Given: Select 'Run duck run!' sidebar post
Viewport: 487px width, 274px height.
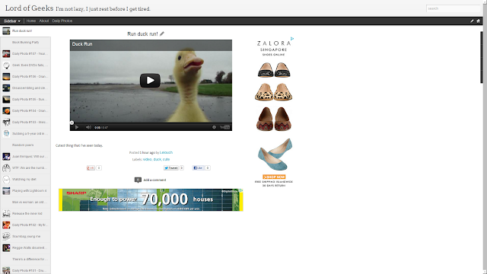Looking at the screenshot, I should pyautogui.click(x=25, y=30).
